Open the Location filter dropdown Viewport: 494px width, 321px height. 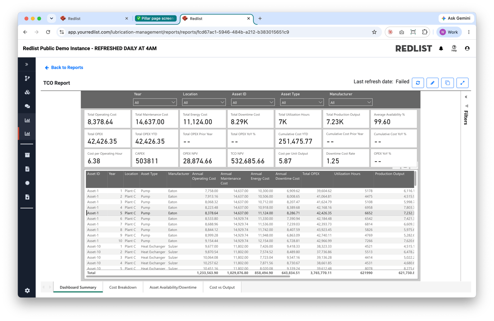point(204,102)
